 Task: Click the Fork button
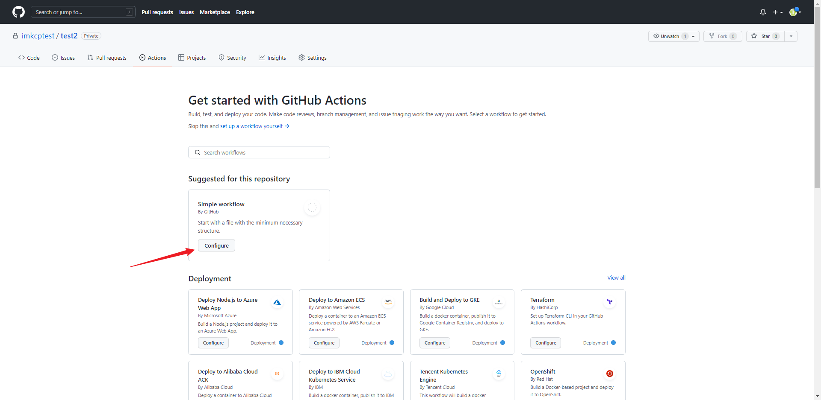[x=722, y=36]
